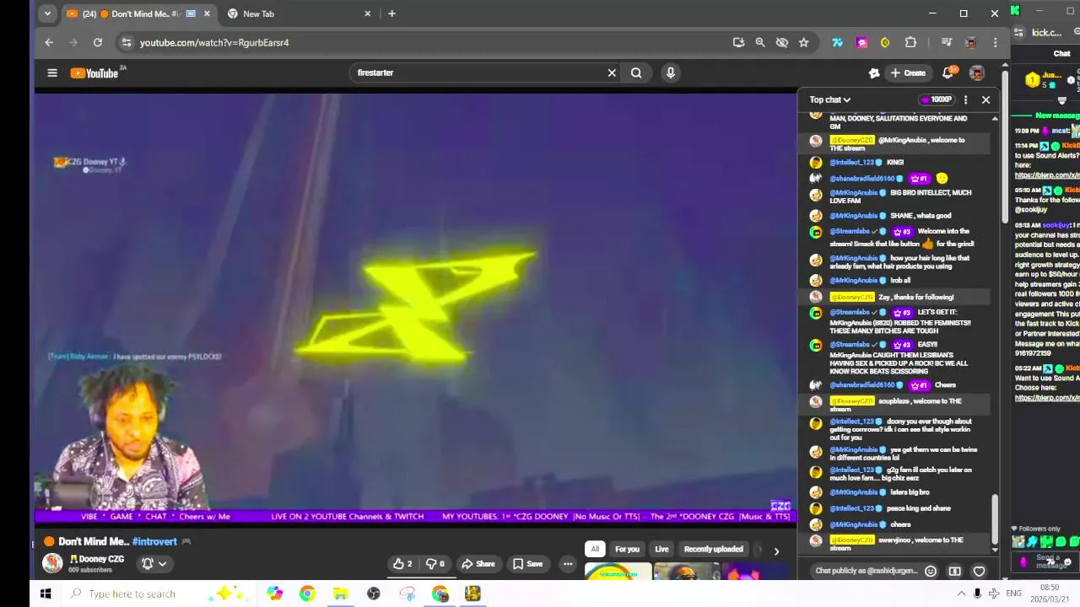Open OBS Studio from the taskbar
Screen dimensions: 1080x607
374,594
